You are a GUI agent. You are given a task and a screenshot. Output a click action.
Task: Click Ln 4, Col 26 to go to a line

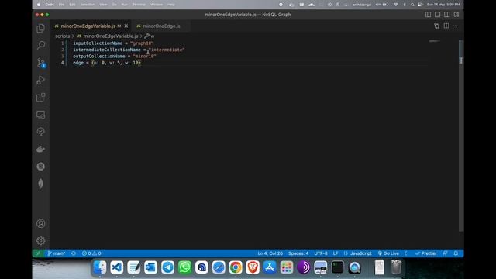click(270, 253)
